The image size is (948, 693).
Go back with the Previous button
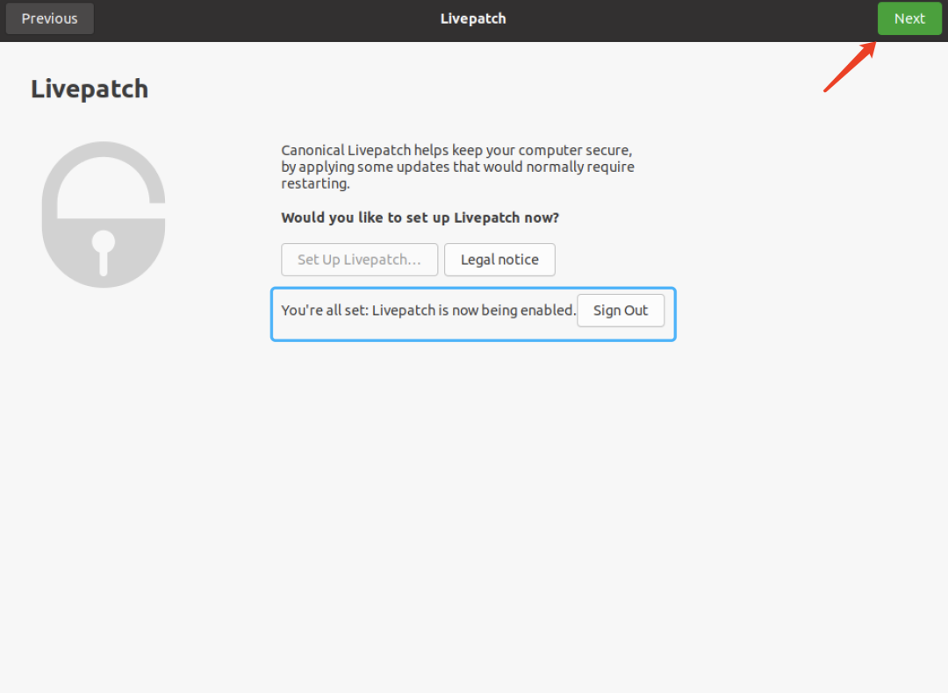tap(49, 18)
